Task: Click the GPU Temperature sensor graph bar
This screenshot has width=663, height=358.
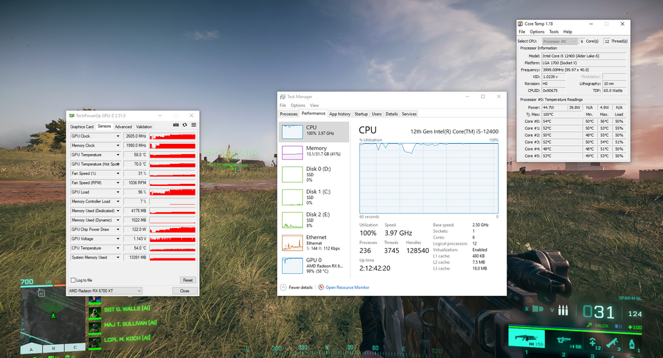Action: click(172, 155)
